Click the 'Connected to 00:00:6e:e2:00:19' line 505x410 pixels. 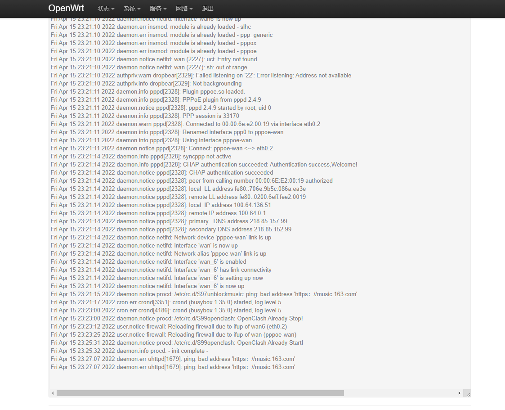click(185, 124)
